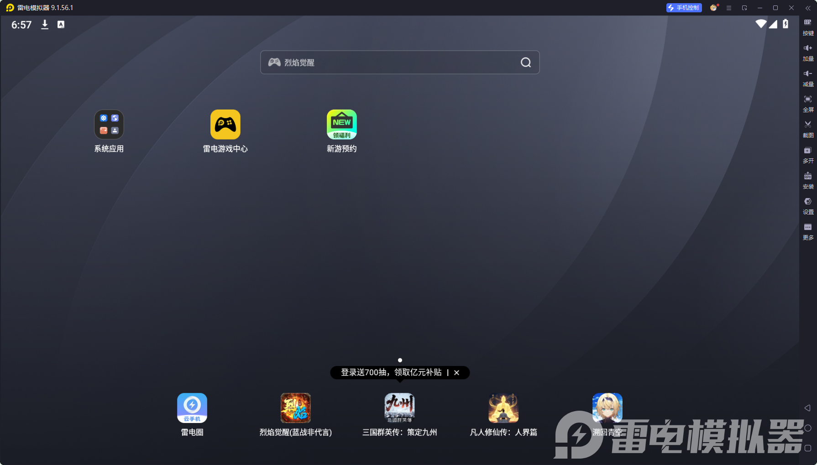Click the 雷电模拟器 logo in title bar
Image resolution: width=817 pixels, height=465 pixels.
coord(10,8)
